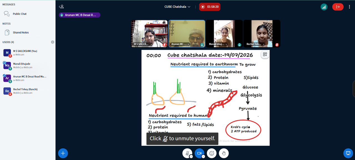Click Arunan MC B Desai Road user avatar
This screenshot has width=355, height=160.
(x=7, y=78)
